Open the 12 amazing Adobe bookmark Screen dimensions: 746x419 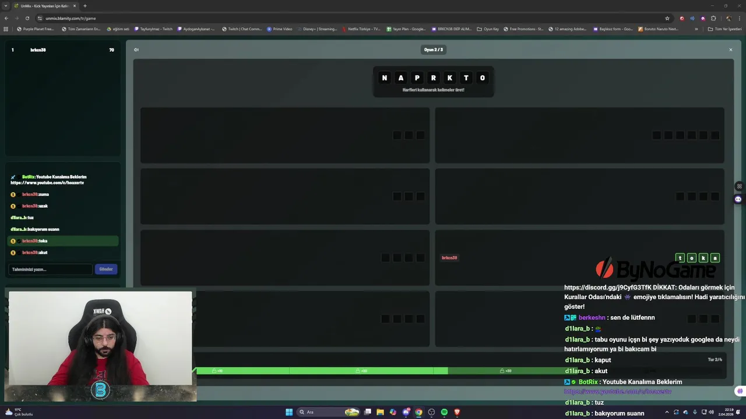click(x=568, y=29)
